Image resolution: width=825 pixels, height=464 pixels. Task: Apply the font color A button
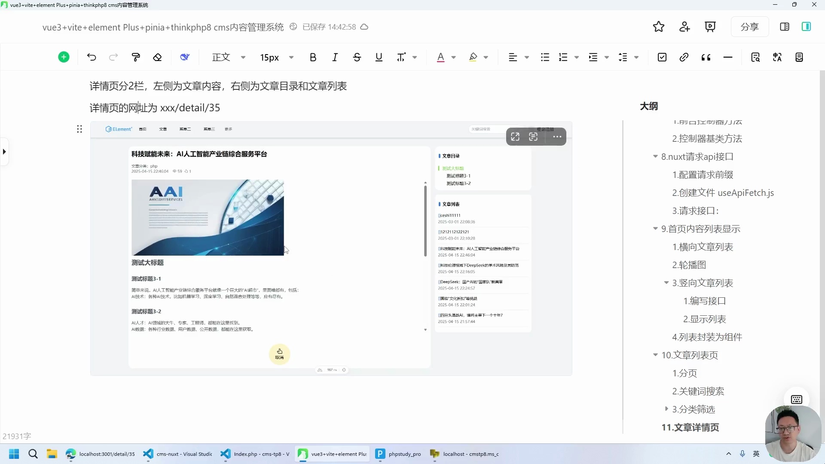(x=440, y=57)
